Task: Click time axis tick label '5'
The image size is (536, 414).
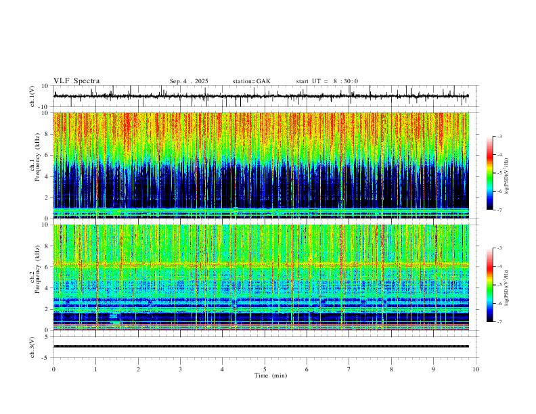Action: pos(265,369)
